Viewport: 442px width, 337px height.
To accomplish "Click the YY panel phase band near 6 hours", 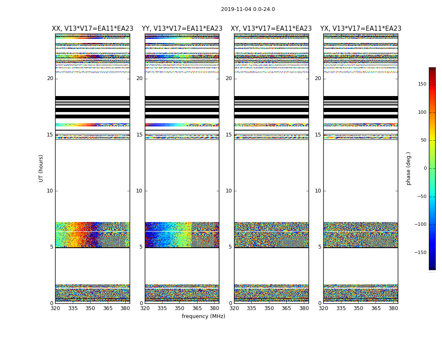I will [182, 235].
